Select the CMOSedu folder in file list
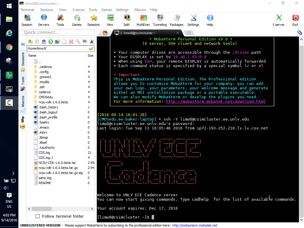 coord(45,97)
